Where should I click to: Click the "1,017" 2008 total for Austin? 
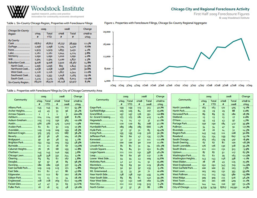tap(67, 124)
